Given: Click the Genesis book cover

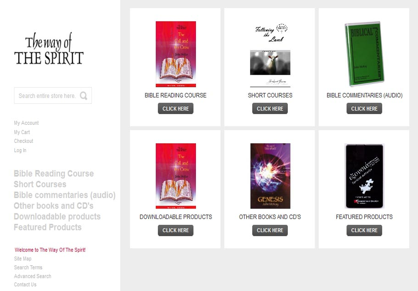Looking at the screenshot, I should click(270, 176).
